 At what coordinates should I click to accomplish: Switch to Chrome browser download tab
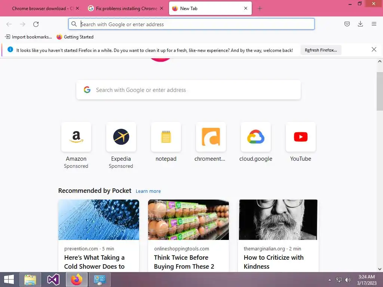pos(42,8)
